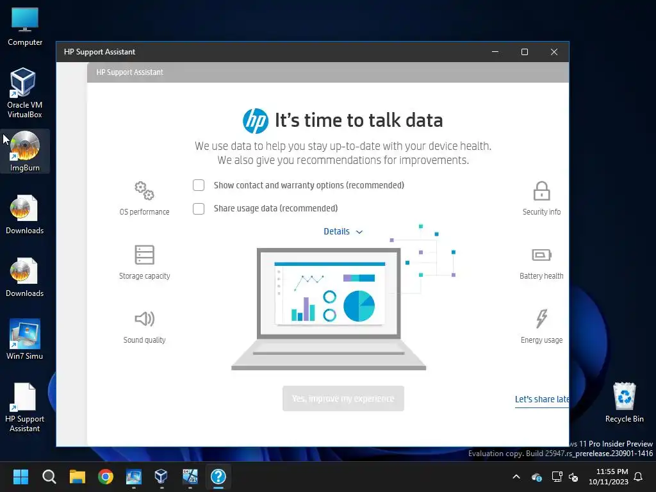
Task: Open the taskbar icon left of HP Support Assistant
Action: click(190, 477)
